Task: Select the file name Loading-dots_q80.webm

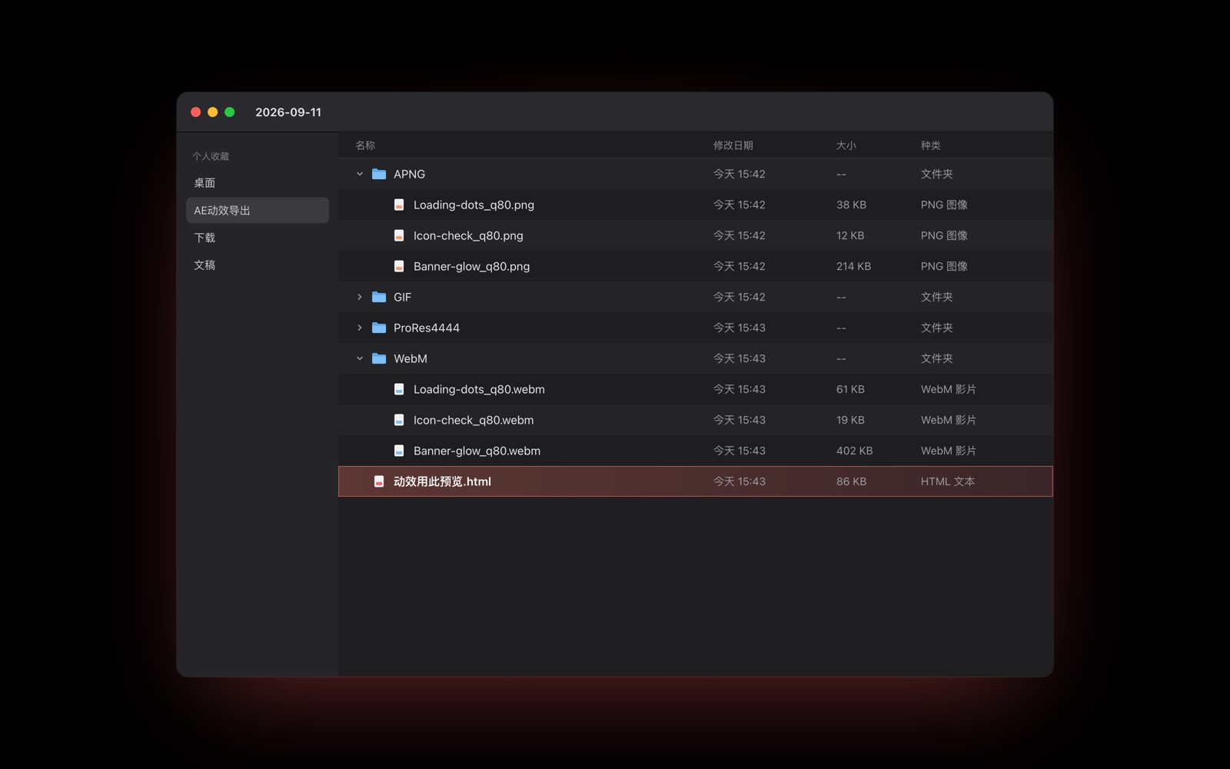Action: 479,389
